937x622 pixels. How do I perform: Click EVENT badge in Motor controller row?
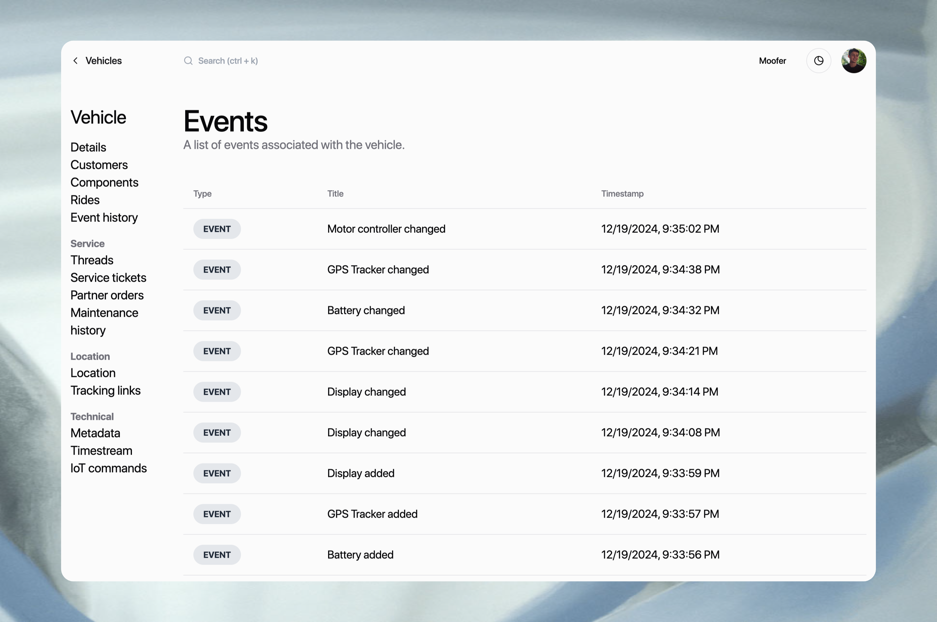(217, 229)
